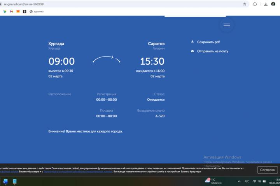Open the bookmark with the B icon
The image size is (280, 186).
click(x=24, y=12)
